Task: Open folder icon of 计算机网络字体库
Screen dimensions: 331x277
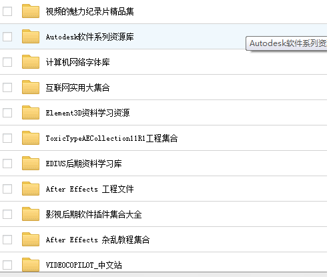Action: coord(31,61)
